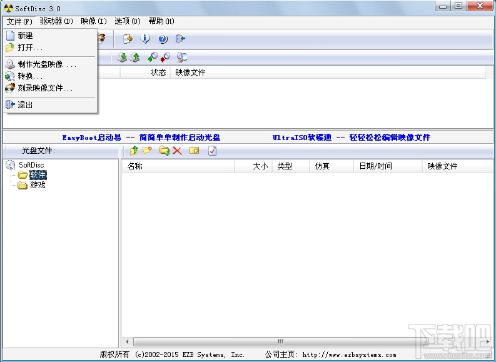Click the 日期/时间 column header
Image resolution: width=496 pixels, height=362 pixels.
pos(388,166)
